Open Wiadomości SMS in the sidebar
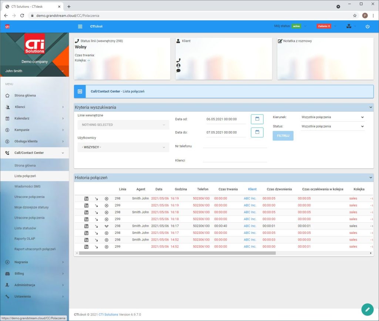 coord(27,186)
